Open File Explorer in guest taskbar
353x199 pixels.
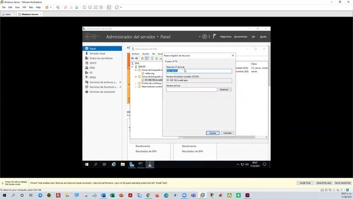[122, 165]
